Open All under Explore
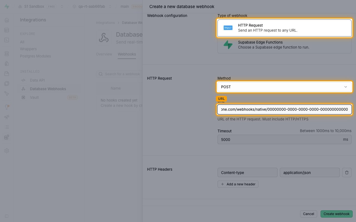Image resolution: width=356 pixels, height=222 pixels. [22, 42]
